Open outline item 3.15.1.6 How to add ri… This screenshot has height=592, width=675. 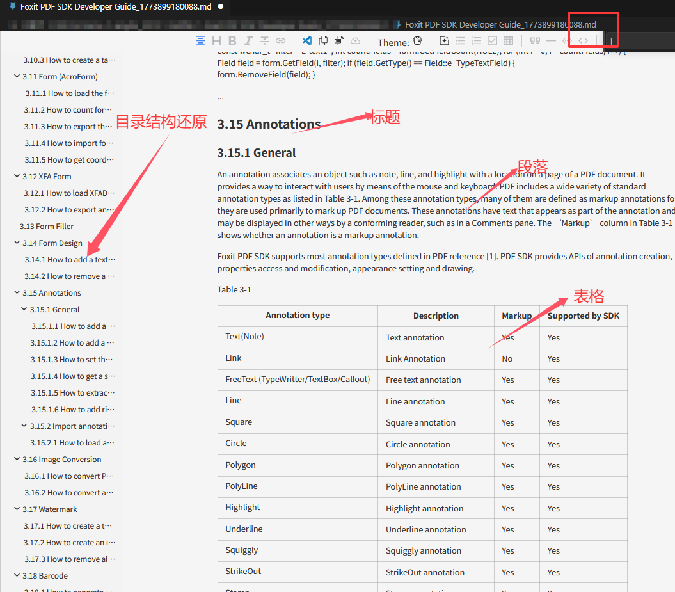(73, 409)
